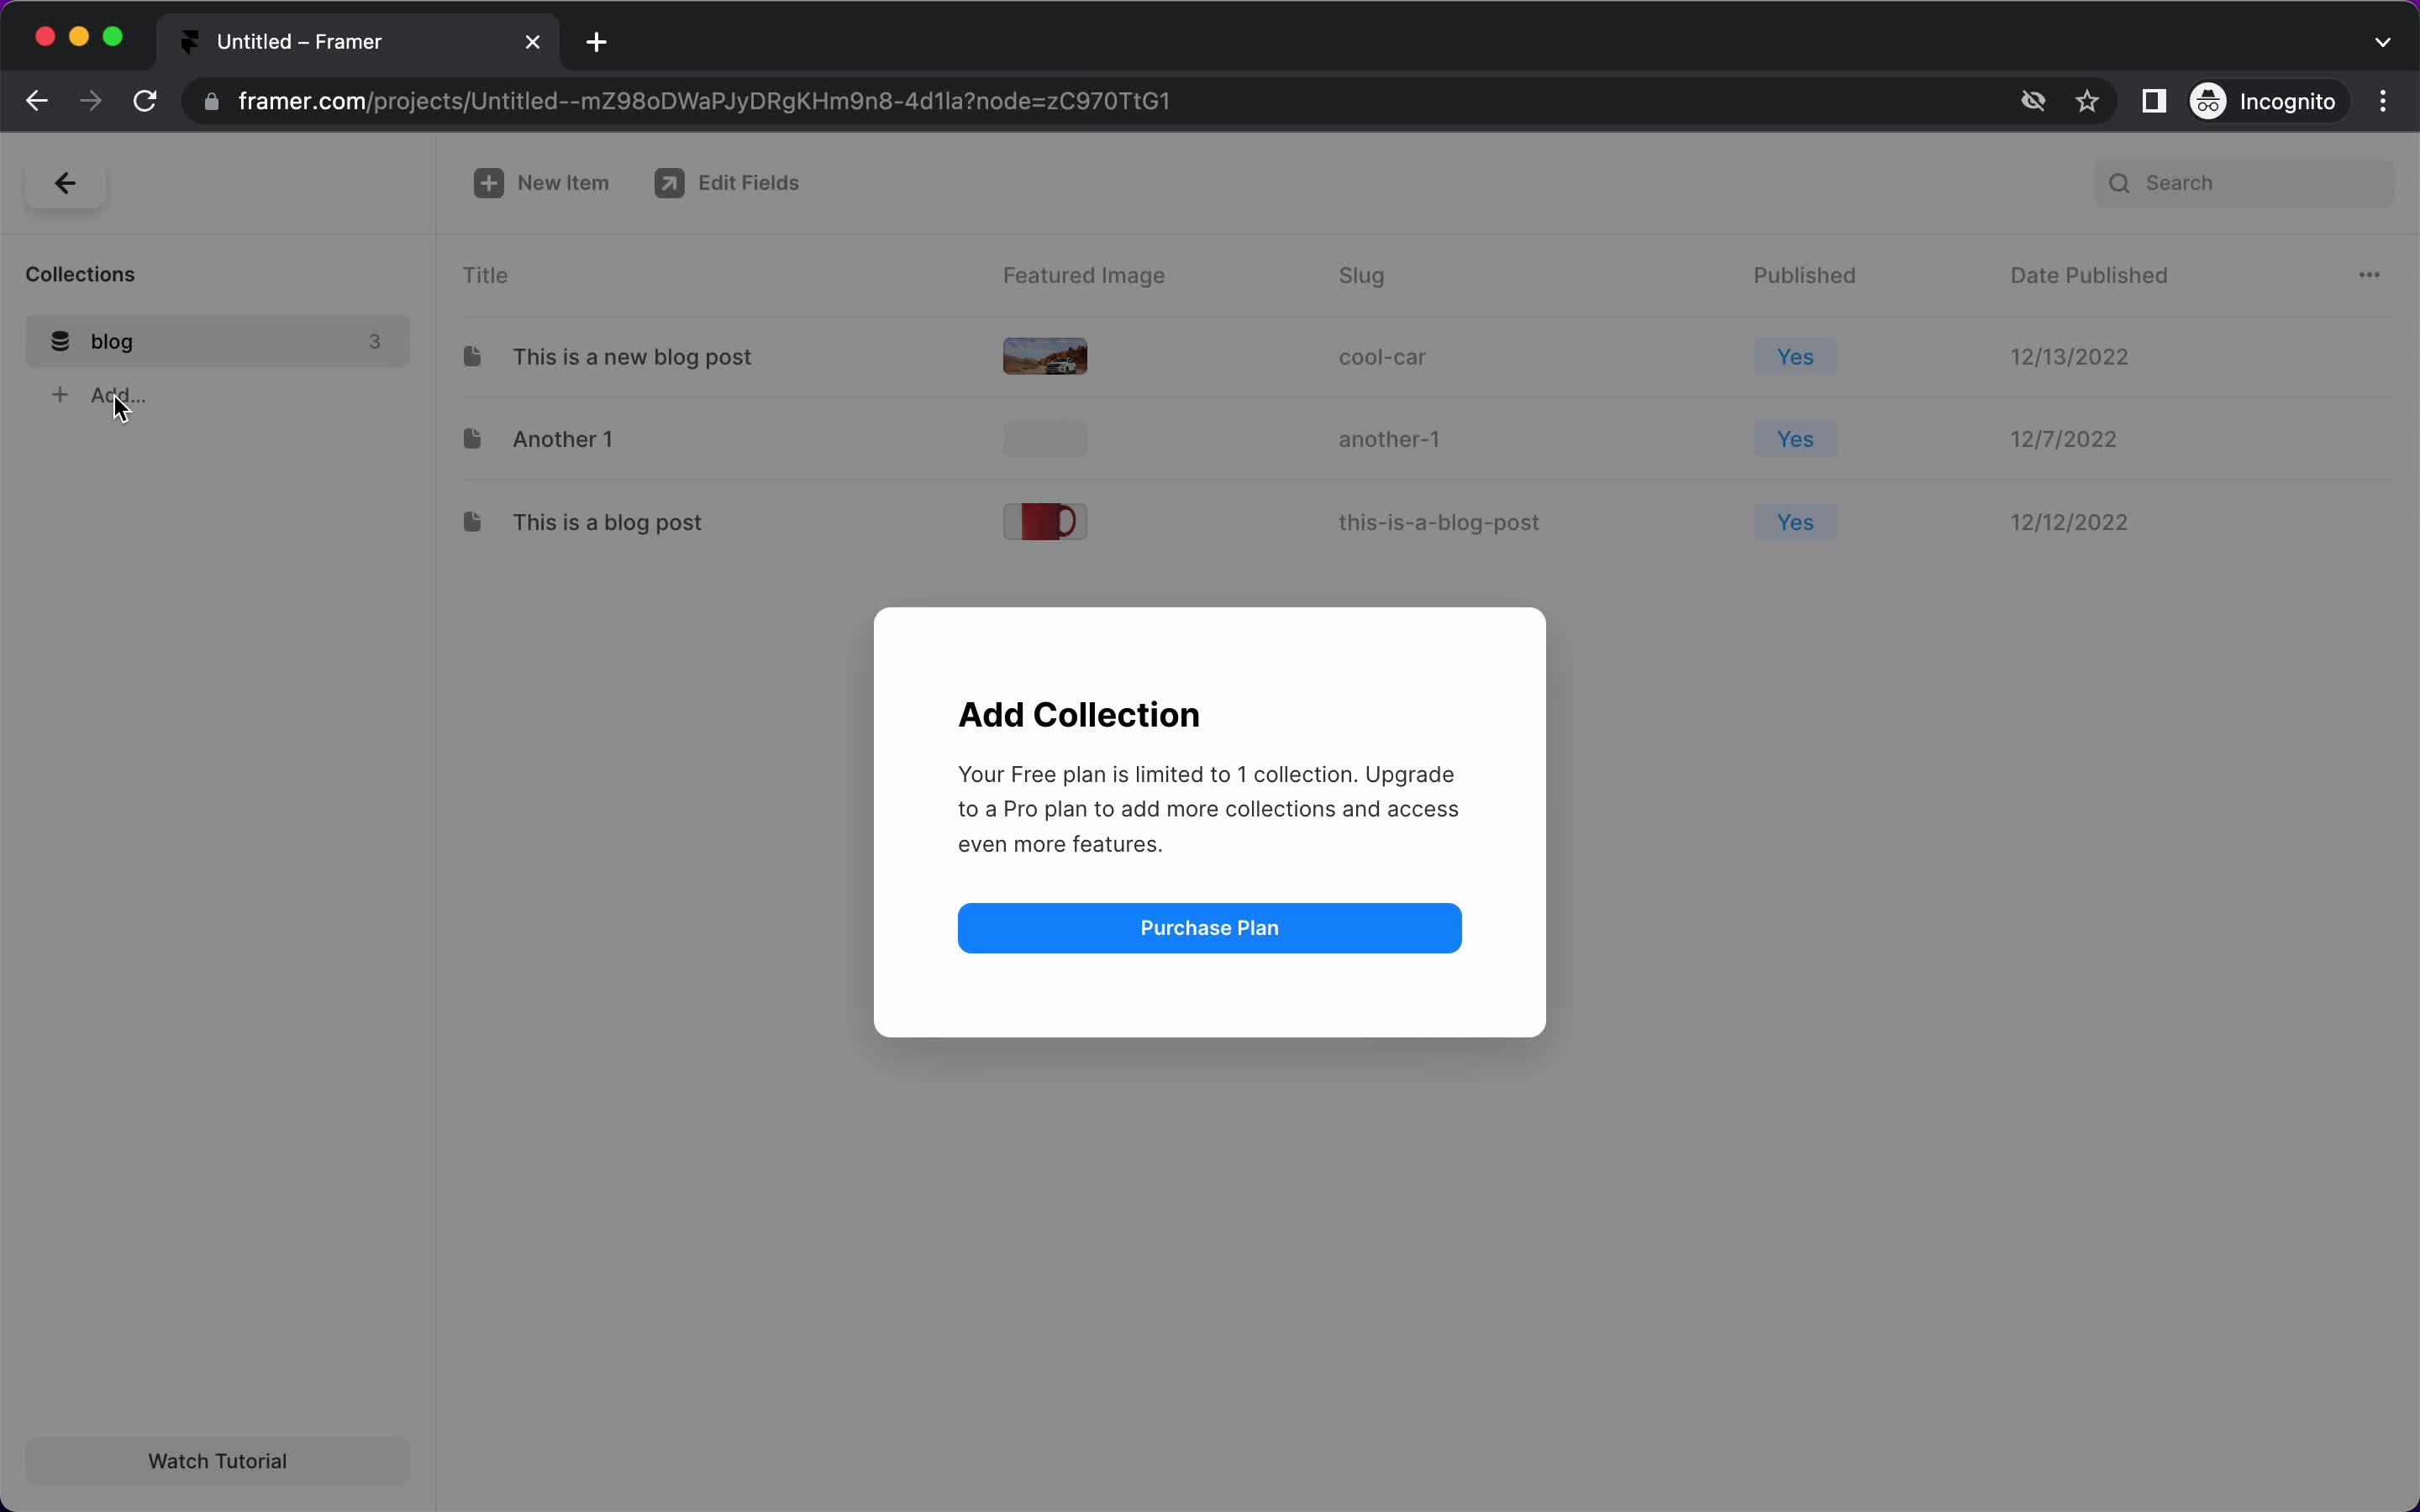Image resolution: width=2420 pixels, height=1512 pixels.
Task: Expand the Collections sidebar section
Action: [x=80, y=274]
